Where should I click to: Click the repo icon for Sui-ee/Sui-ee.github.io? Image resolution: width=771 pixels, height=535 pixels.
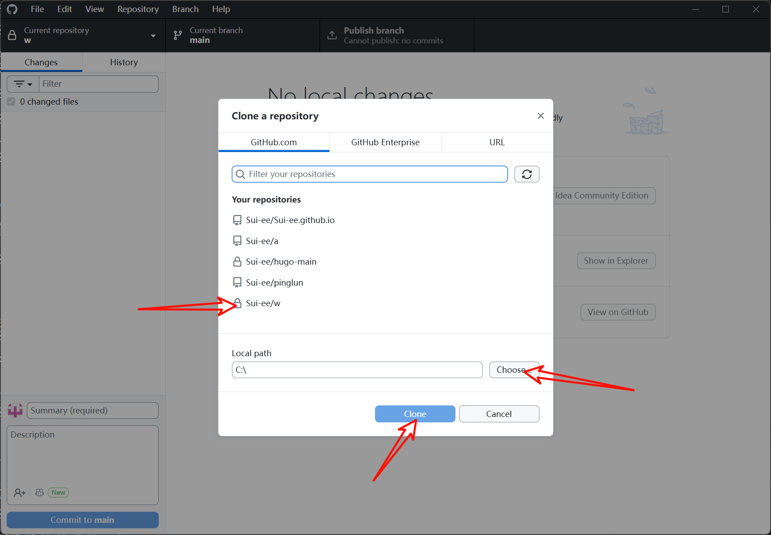point(237,220)
